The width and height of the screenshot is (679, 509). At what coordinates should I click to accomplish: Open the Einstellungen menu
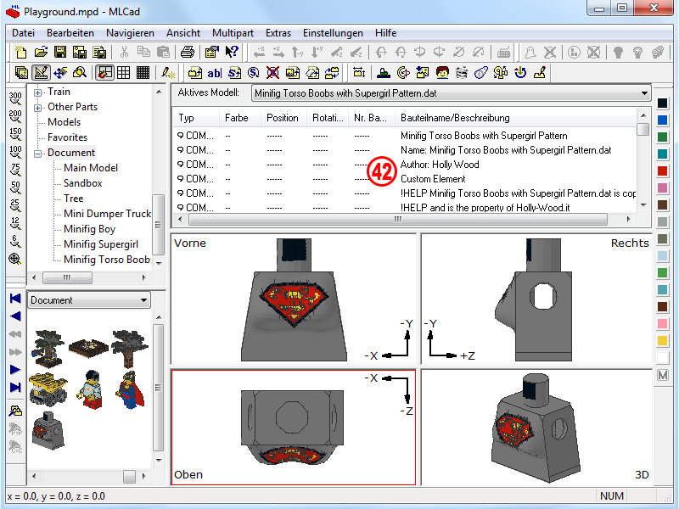(333, 33)
